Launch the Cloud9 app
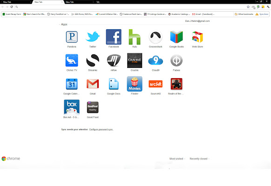 click(156, 60)
